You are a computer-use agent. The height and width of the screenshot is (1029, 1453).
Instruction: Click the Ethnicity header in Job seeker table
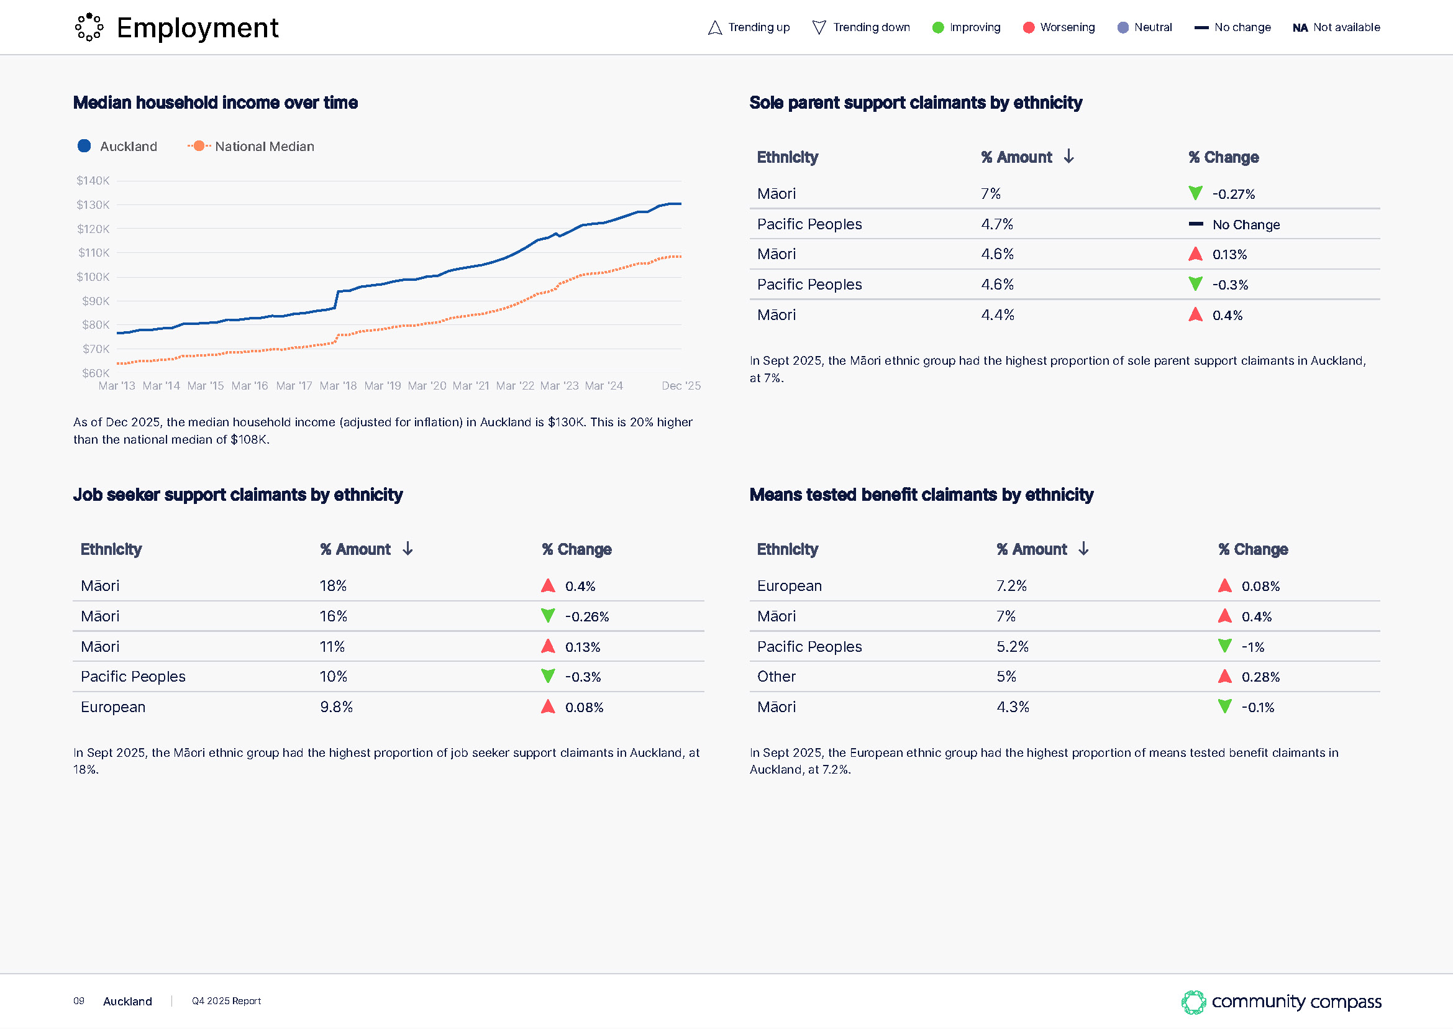pyautogui.click(x=111, y=549)
